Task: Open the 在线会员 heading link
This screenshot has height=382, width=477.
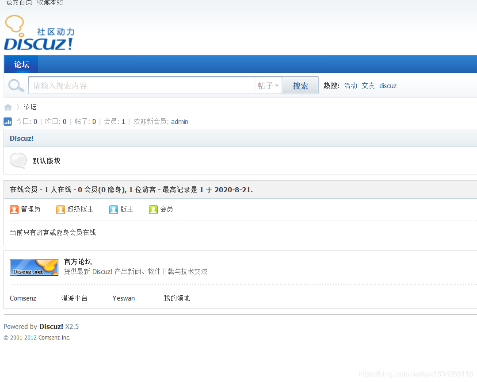Action: tap(24, 189)
